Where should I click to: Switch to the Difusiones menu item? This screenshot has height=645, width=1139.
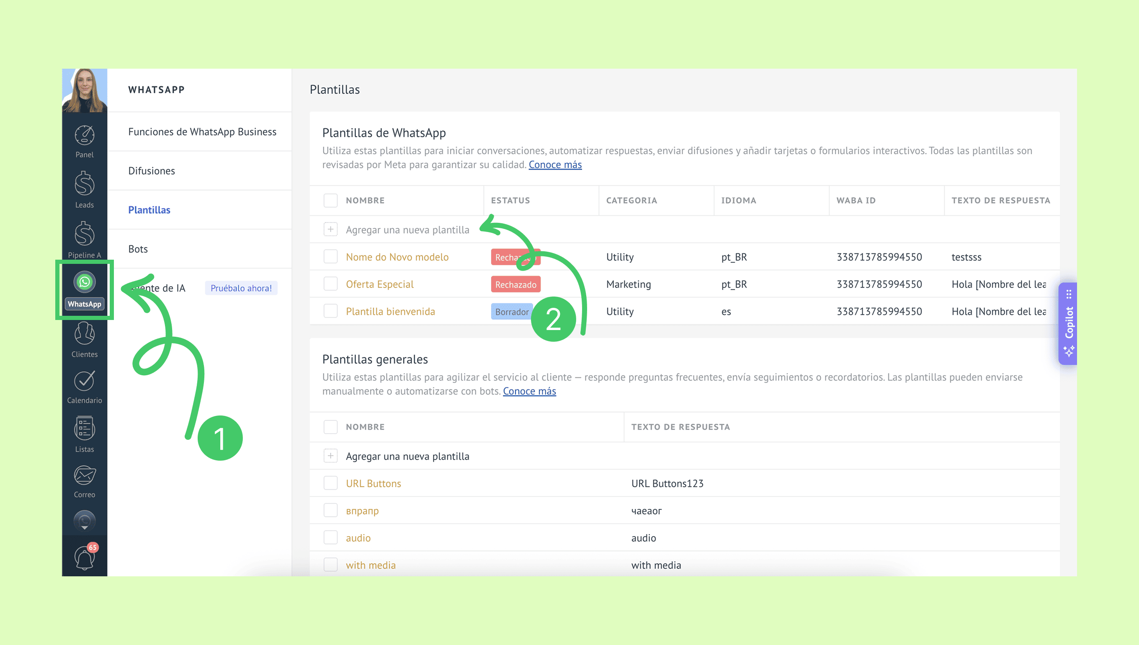click(152, 170)
